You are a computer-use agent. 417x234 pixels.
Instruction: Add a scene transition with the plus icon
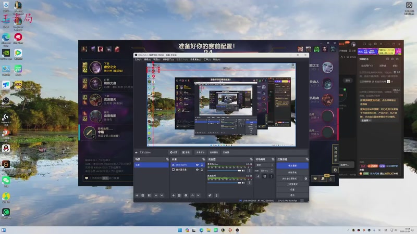click(x=259, y=176)
